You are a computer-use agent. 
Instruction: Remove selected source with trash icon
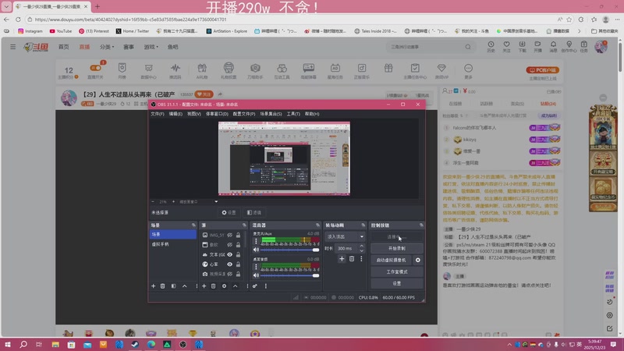tap(213, 286)
